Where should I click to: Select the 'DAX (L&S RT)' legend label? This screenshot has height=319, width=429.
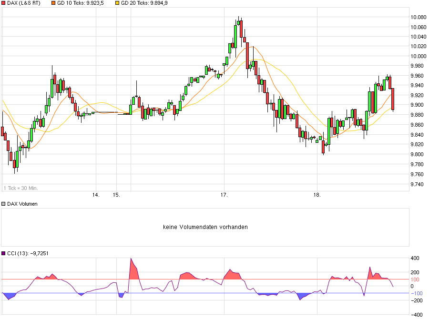24,3
